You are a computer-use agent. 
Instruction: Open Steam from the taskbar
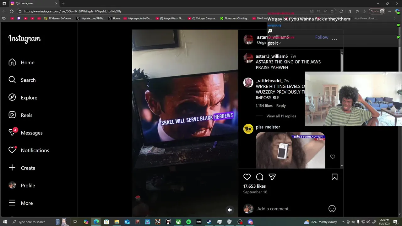pos(209,222)
